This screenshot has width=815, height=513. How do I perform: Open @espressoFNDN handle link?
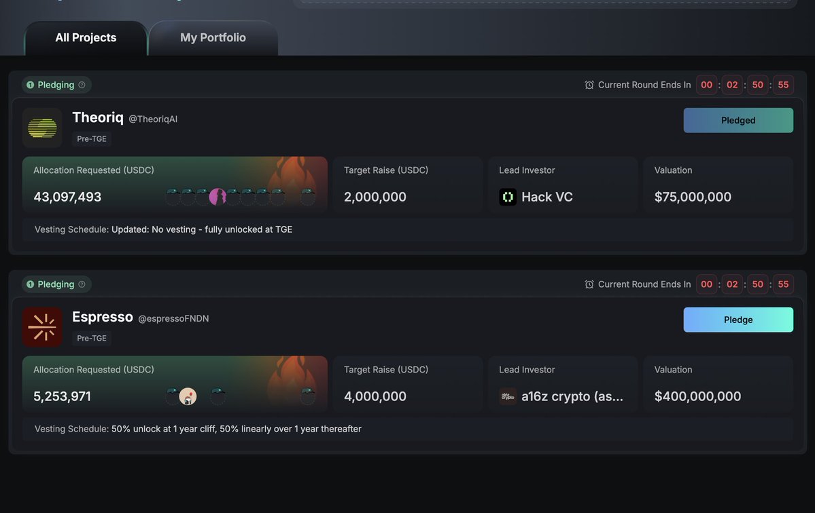point(173,318)
